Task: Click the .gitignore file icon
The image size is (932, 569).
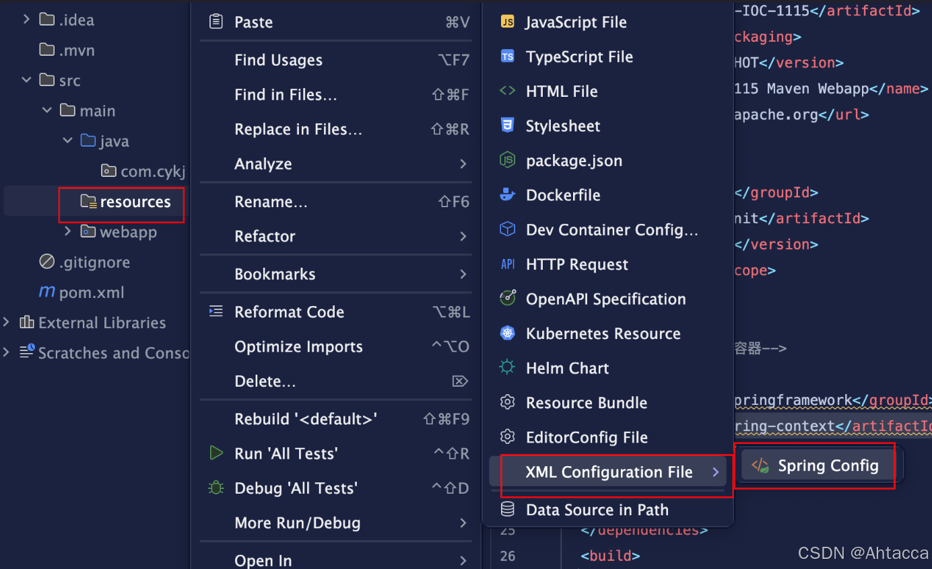Action: 47,262
